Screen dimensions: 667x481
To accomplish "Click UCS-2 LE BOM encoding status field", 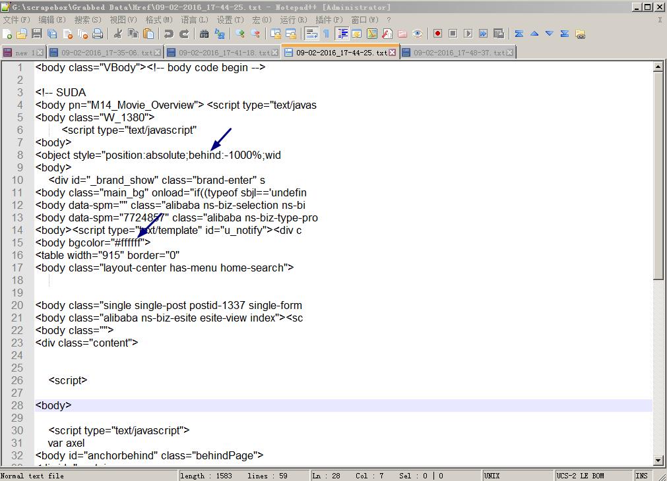I will point(593,476).
